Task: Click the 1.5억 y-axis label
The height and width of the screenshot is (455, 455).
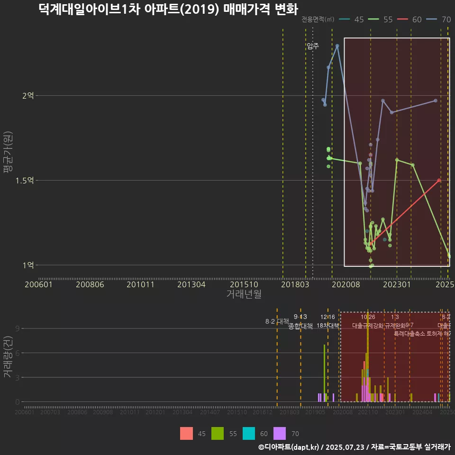Action: coord(25,181)
